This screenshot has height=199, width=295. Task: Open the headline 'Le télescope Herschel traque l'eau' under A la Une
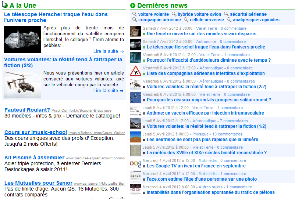56,17
